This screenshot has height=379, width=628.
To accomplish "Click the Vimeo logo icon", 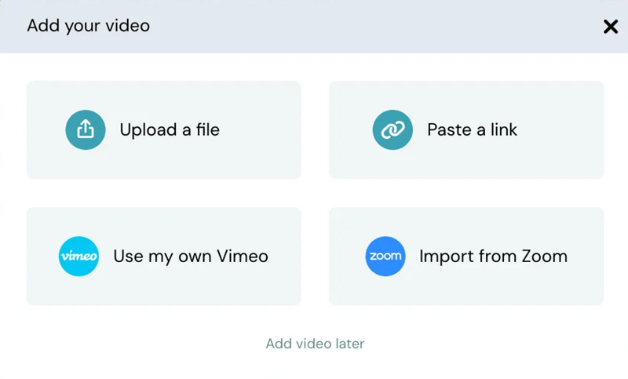I will 79,256.
